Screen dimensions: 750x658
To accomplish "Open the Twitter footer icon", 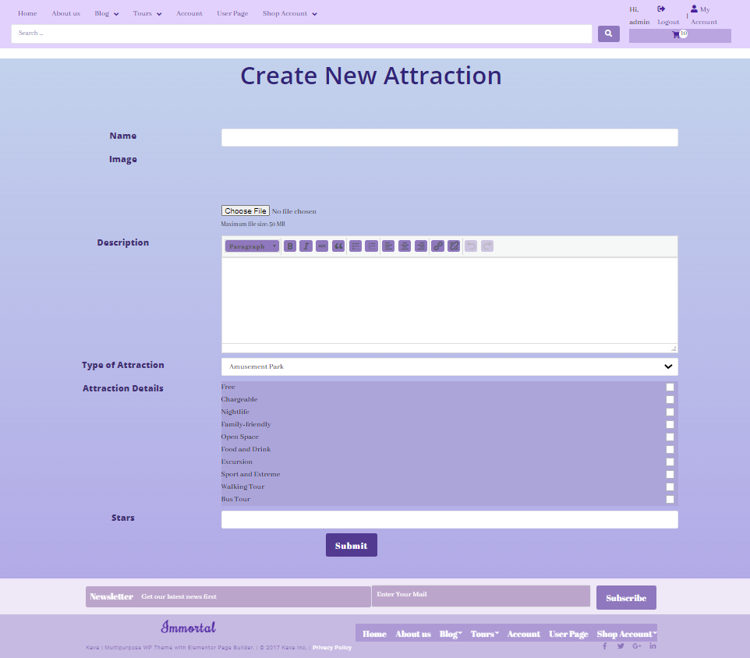I will (621, 646).
